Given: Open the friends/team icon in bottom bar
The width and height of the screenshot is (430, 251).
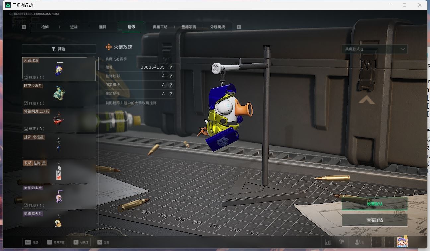Looking at the screenshot, I should pos(359,242).
